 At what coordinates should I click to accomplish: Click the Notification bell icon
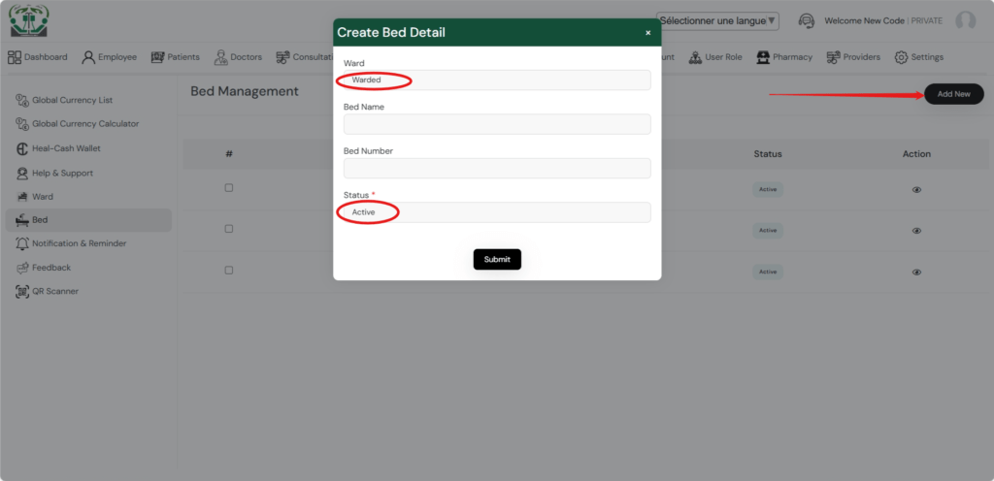click(x=22, y=243)
